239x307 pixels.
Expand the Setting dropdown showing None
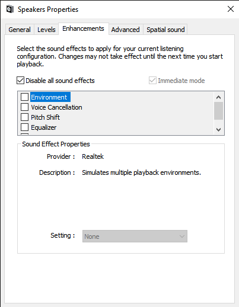(135, 236)
